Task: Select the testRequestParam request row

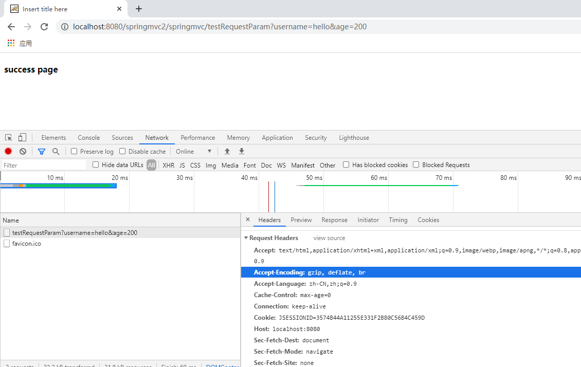Action: (x=120, y=232)
